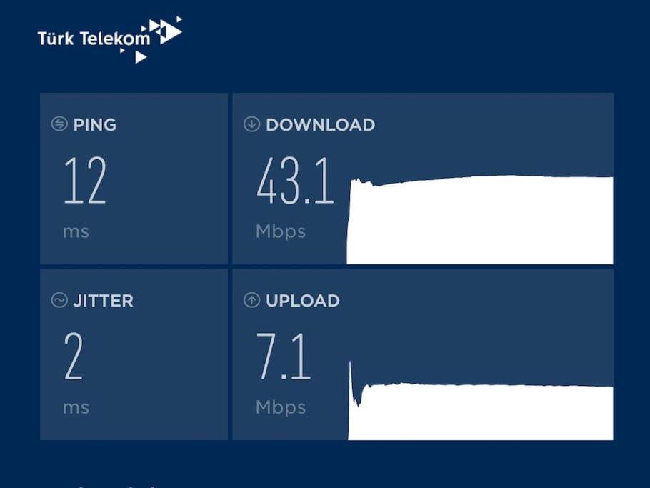
Task: Click the download speed graph
Action: [x=479, y=220]
